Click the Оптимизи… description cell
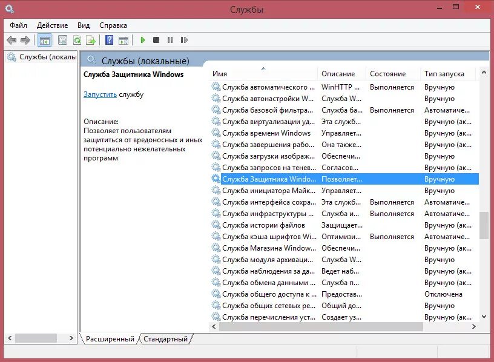 click(341, 237)
